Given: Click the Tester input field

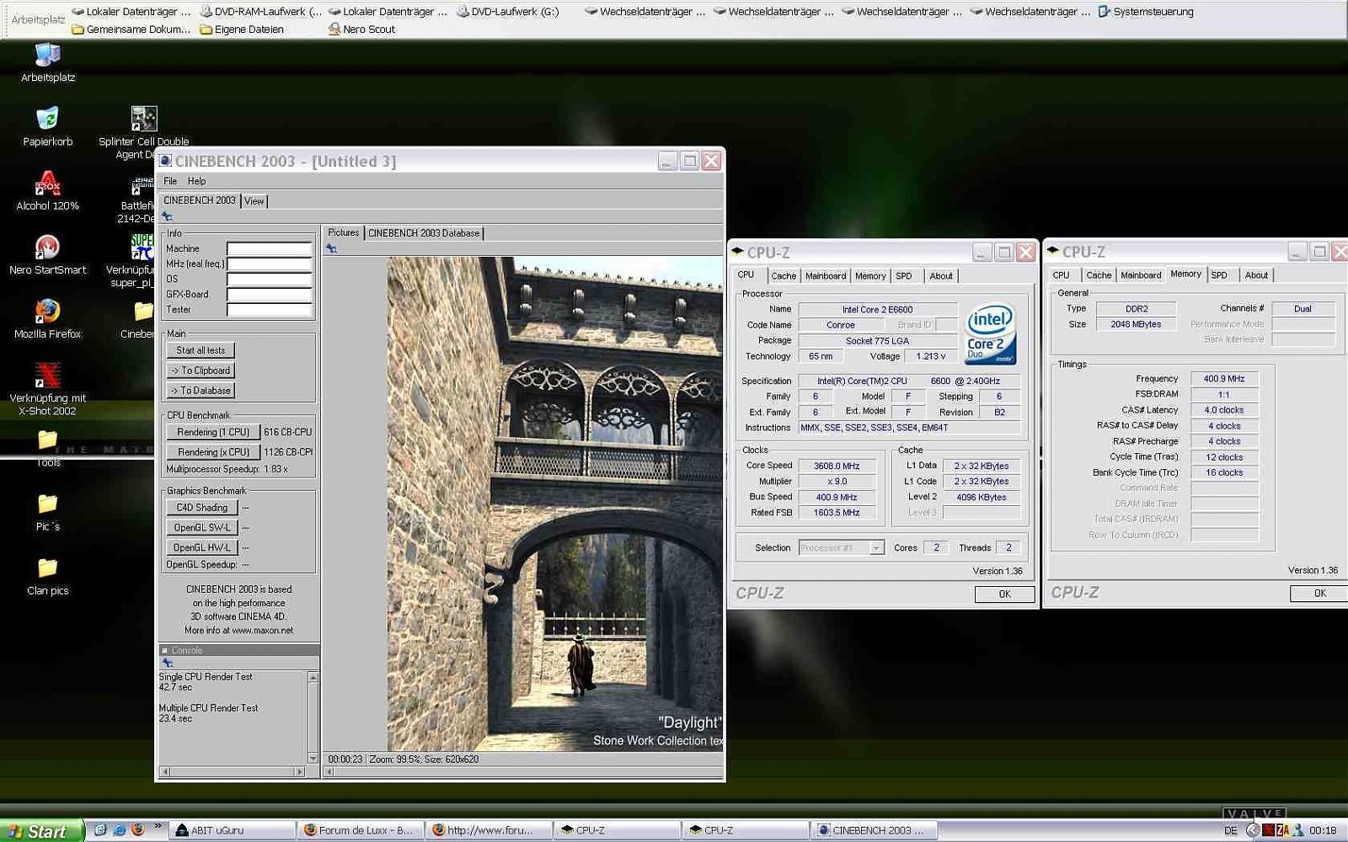Looking at the screenshot, I should click(x=269, y=310).
